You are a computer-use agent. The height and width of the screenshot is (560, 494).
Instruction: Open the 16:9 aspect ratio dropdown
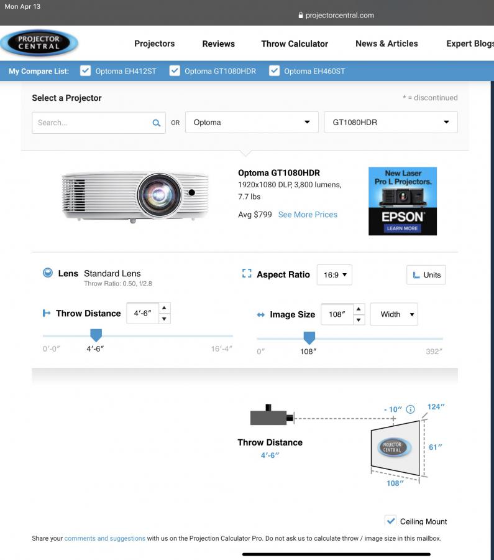point(334,274)
